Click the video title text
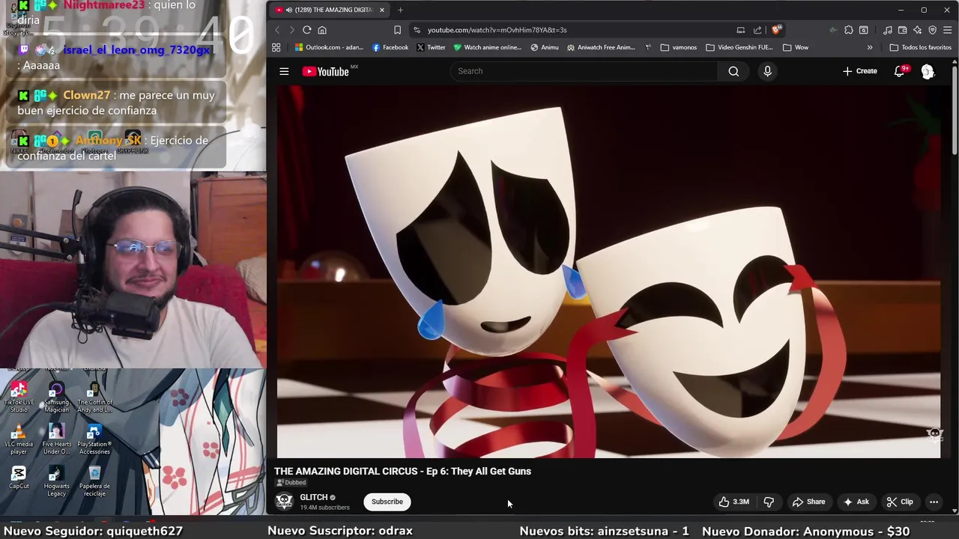 pyautogui.click(x=402, y=471)
